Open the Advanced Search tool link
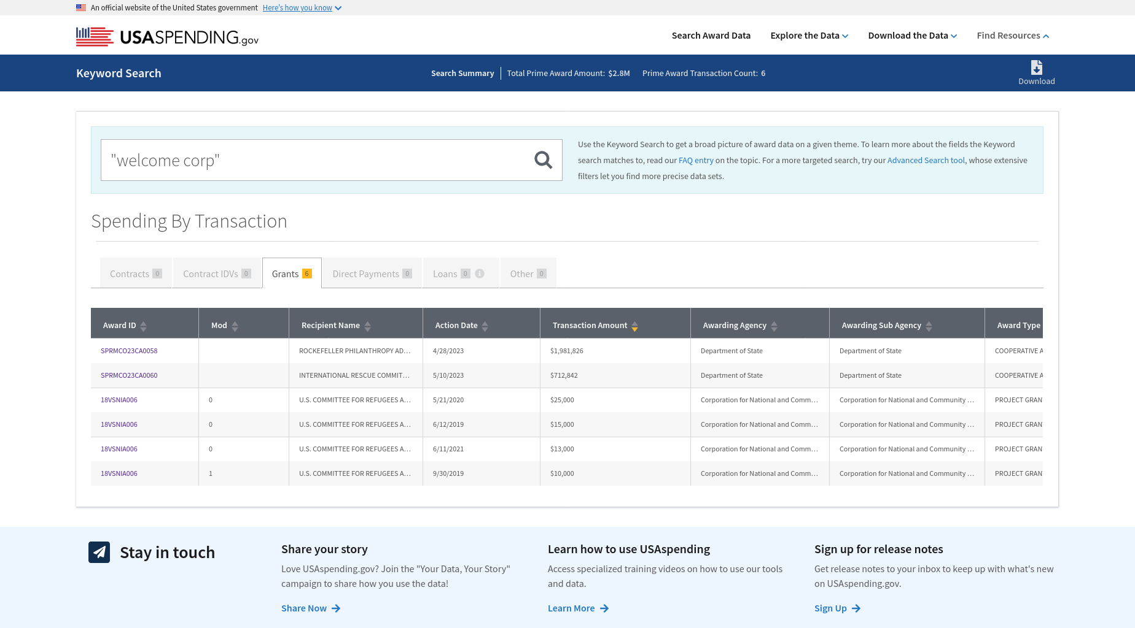The image size is (1135, 628). (926, 160)
